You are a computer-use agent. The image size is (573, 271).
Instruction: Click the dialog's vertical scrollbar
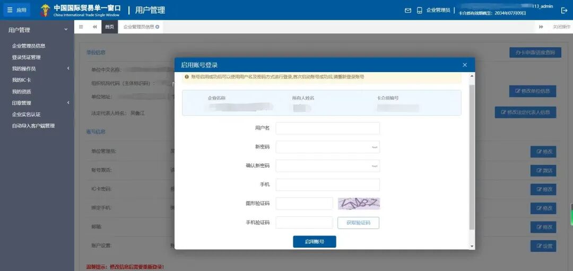(472, 159)
